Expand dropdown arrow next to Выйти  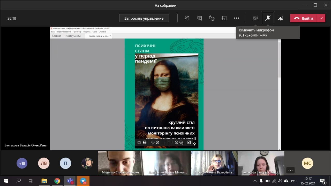click(x=321, y=18)
